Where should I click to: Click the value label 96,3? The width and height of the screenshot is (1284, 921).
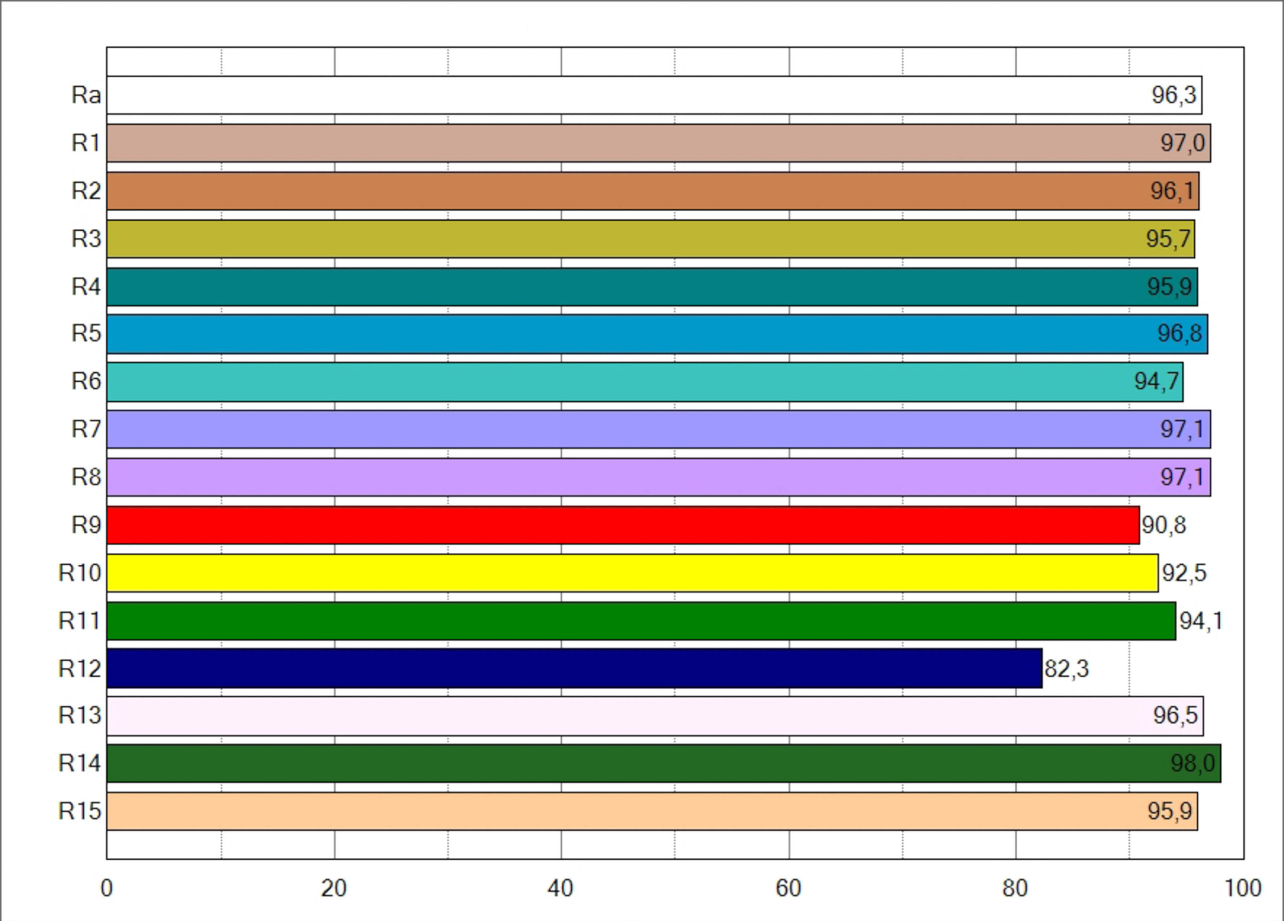point(1174,95)
